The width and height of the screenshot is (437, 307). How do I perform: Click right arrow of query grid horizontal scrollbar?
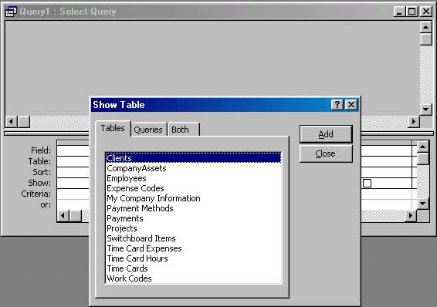(411, 216)
